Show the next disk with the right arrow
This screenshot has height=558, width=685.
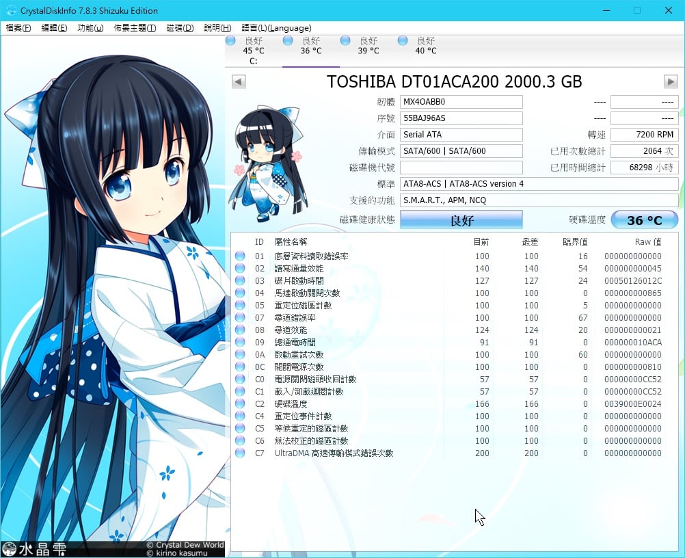tap(671, 81)
